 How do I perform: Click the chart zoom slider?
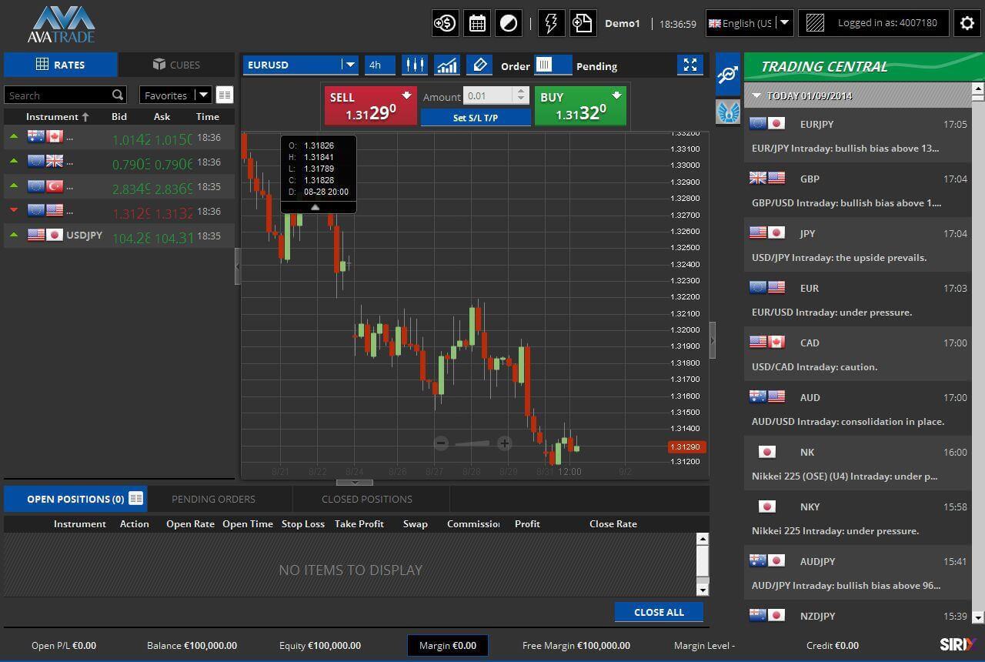pyautogui.click(x=472, y=443)
